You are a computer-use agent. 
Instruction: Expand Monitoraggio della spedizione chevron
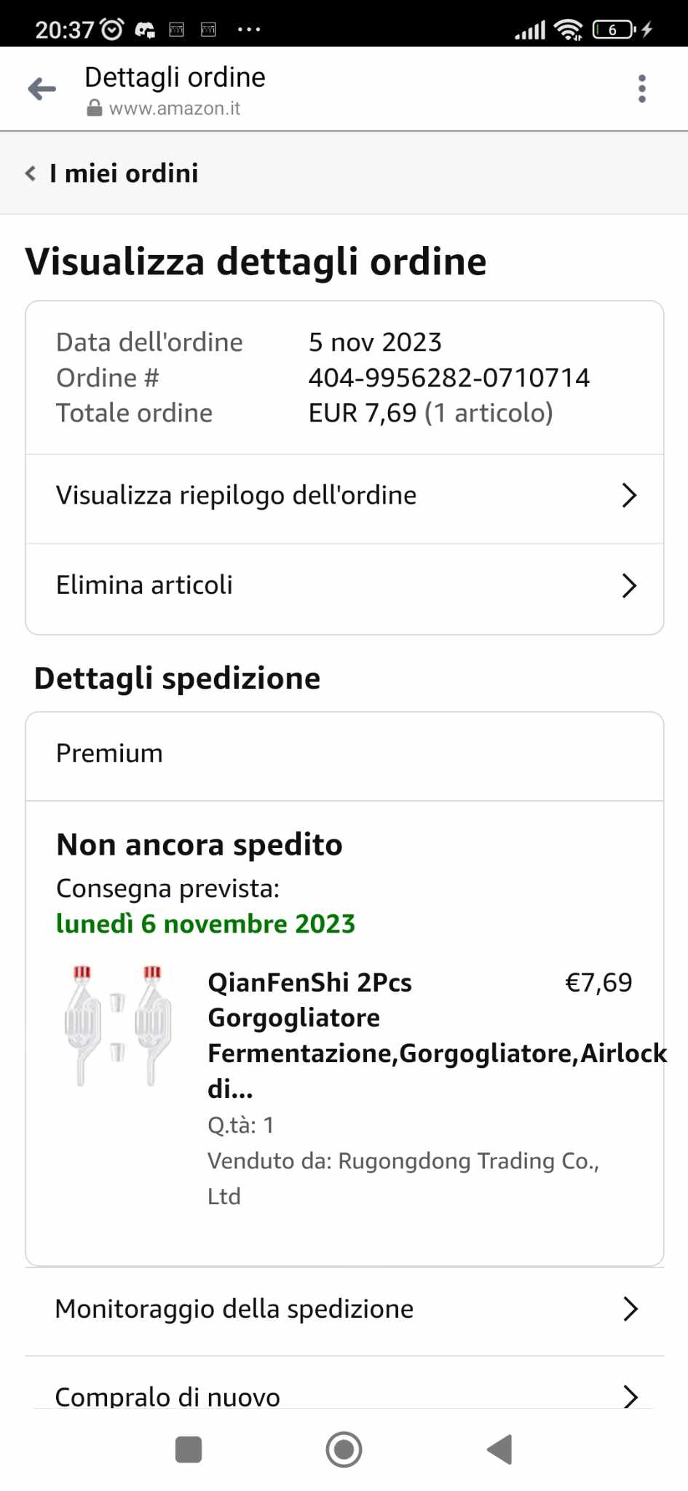click(630, 1309)
